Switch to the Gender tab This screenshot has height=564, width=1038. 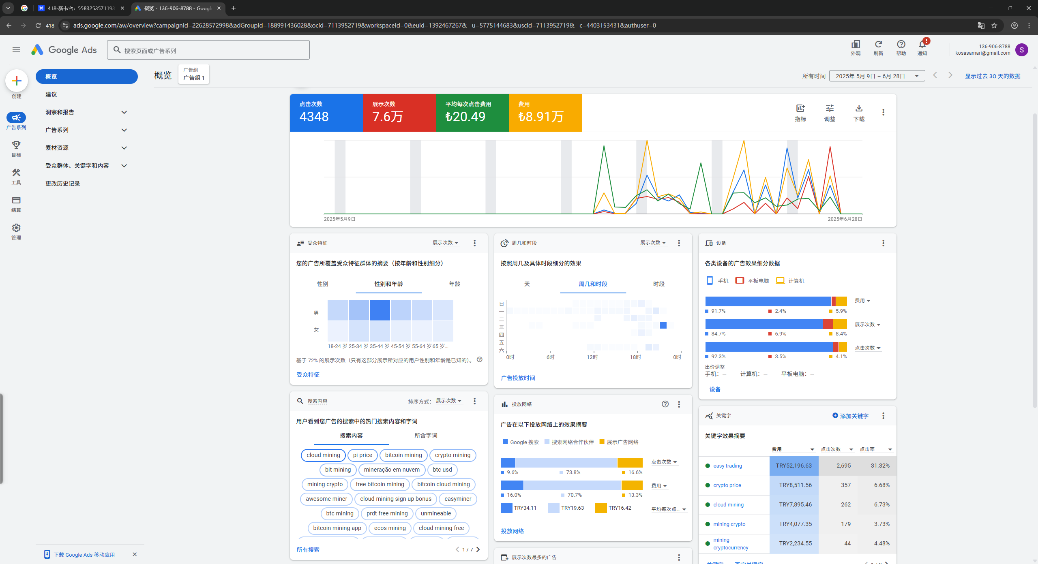click(322, 284)
